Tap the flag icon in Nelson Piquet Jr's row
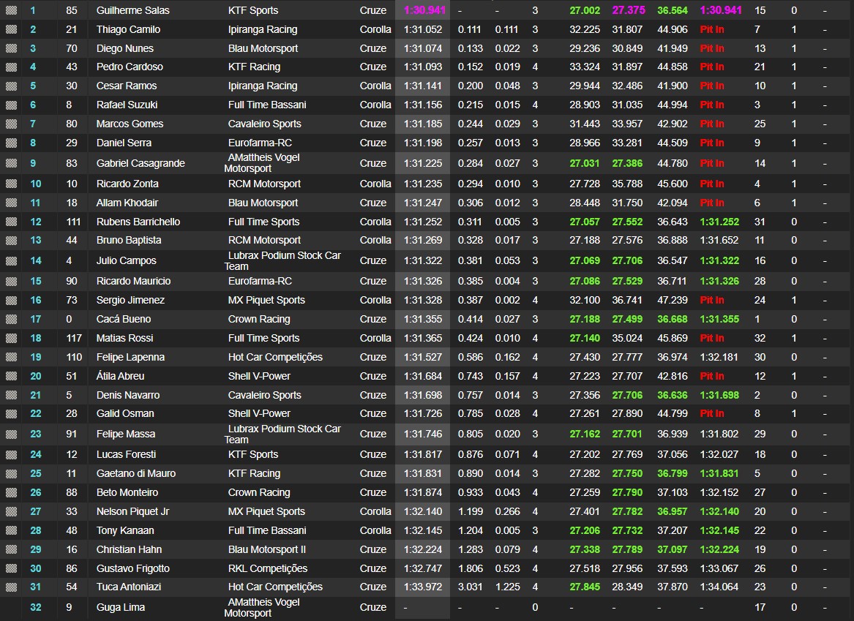Viewport: 854px width, 621px height. 11,511
